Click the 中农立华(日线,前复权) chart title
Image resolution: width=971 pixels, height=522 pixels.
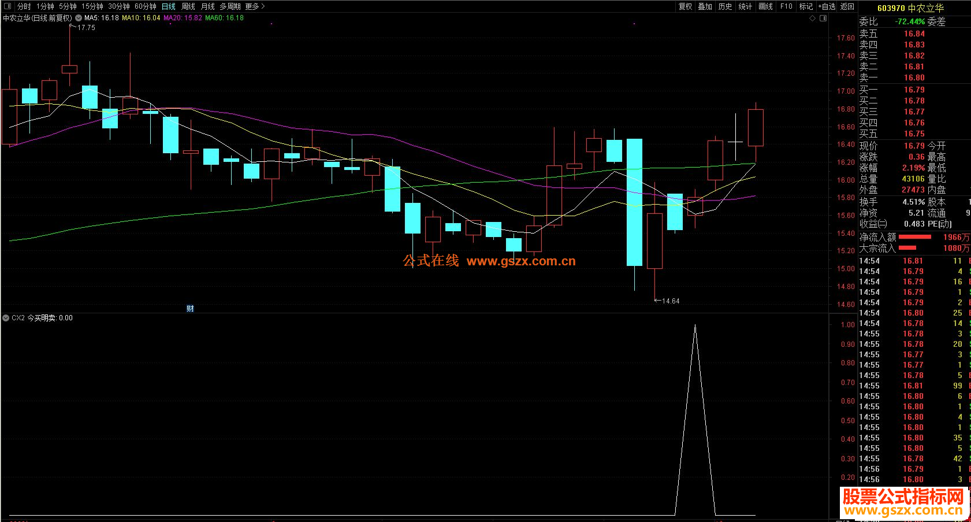[38, 18]
